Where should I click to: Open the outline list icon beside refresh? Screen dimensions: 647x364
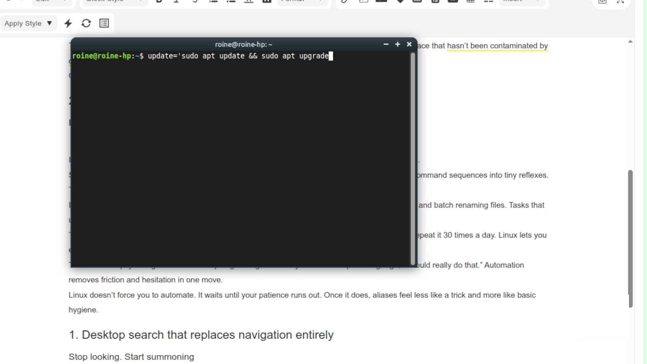click(x=104, y=23)
